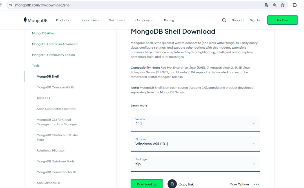
Task: Select MongoDB Atlas in the sidebar
Action: click(x=43, y=33)
